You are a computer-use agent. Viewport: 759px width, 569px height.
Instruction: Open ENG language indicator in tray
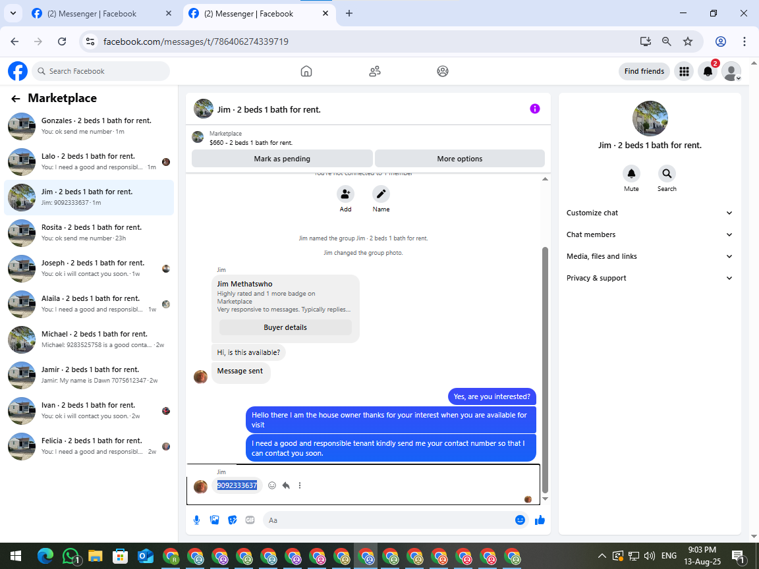coord(669,555)
